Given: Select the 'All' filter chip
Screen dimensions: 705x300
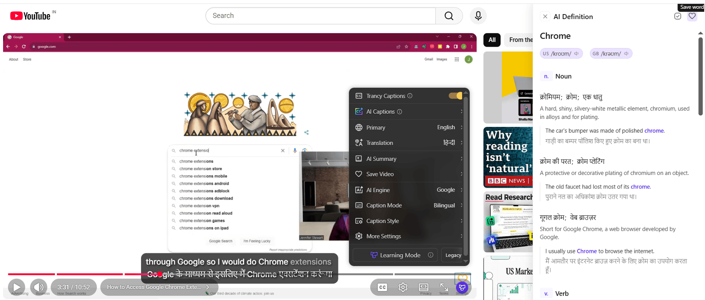Looking at the screenshot, I should 492,40.
